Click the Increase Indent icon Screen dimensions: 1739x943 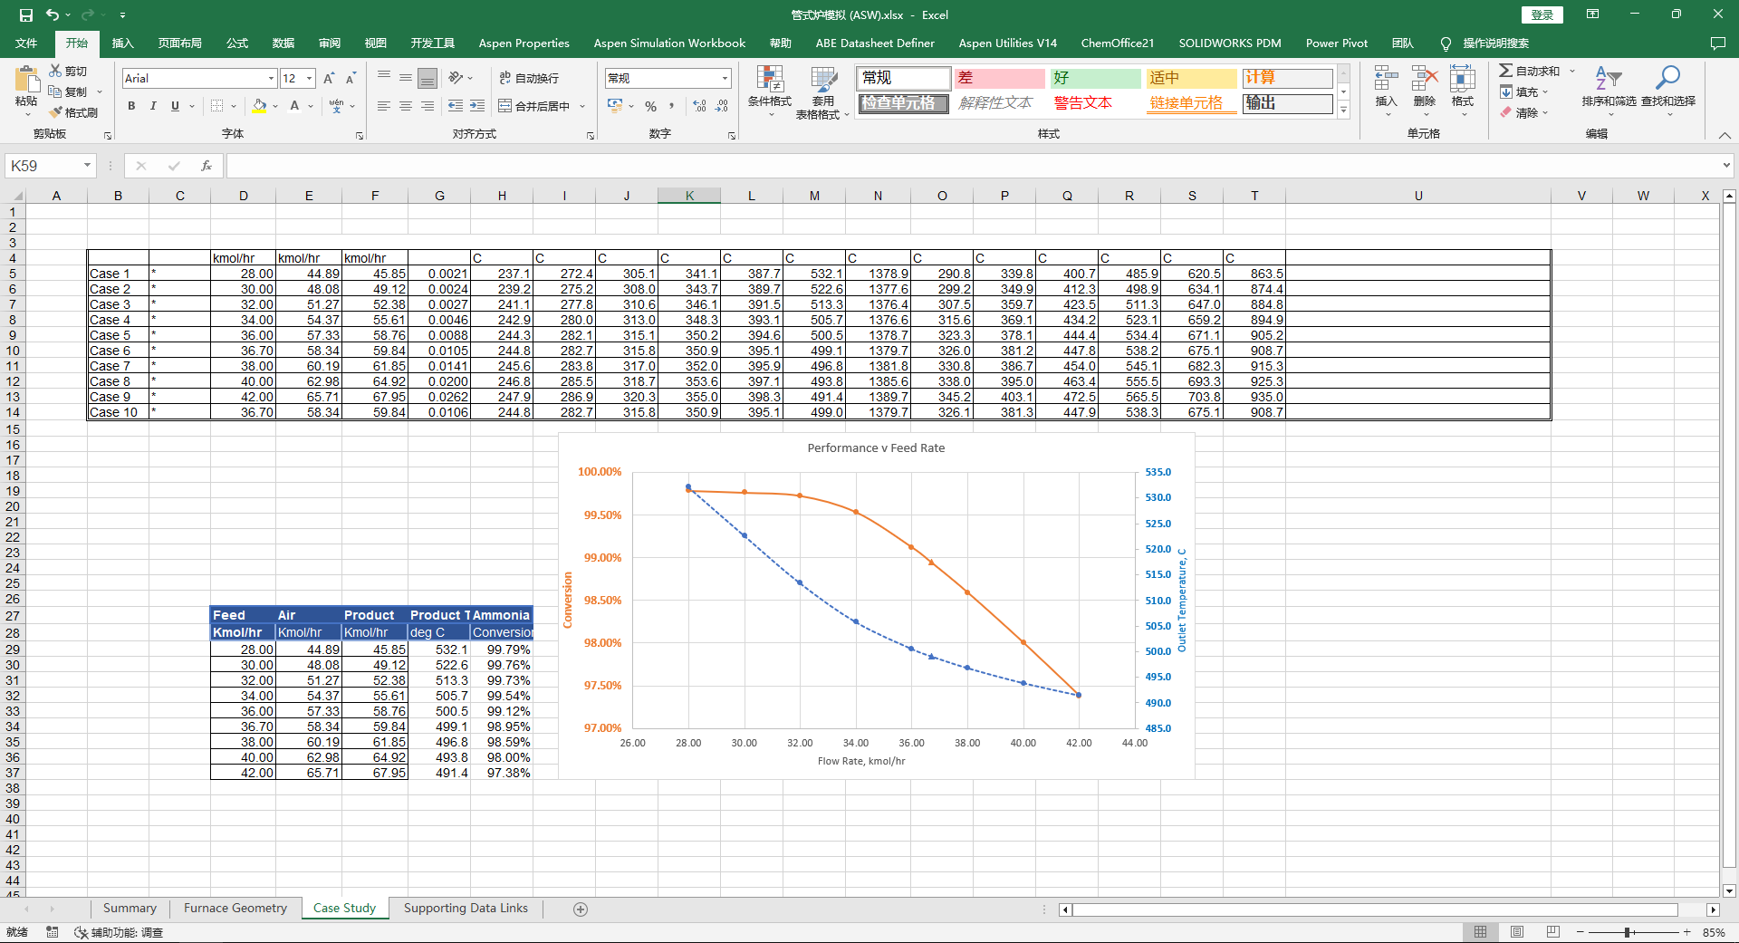(477, 106)
